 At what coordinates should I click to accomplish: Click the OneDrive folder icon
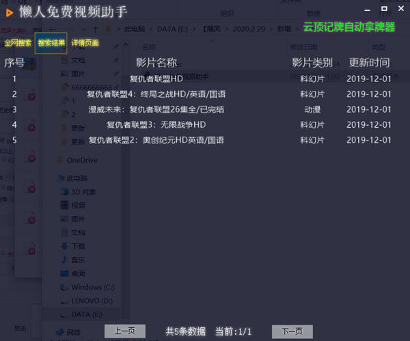pos(57,160)
